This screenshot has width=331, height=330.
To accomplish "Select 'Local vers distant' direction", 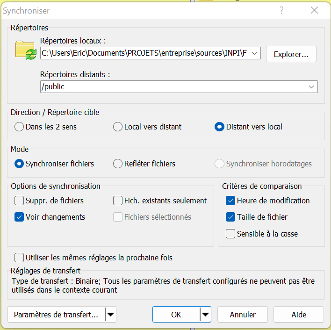I will [x=118, y=127].
